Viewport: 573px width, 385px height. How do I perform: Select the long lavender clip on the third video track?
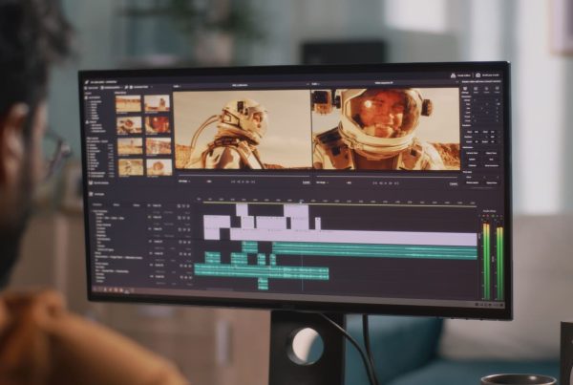click(x=353, y=238)
